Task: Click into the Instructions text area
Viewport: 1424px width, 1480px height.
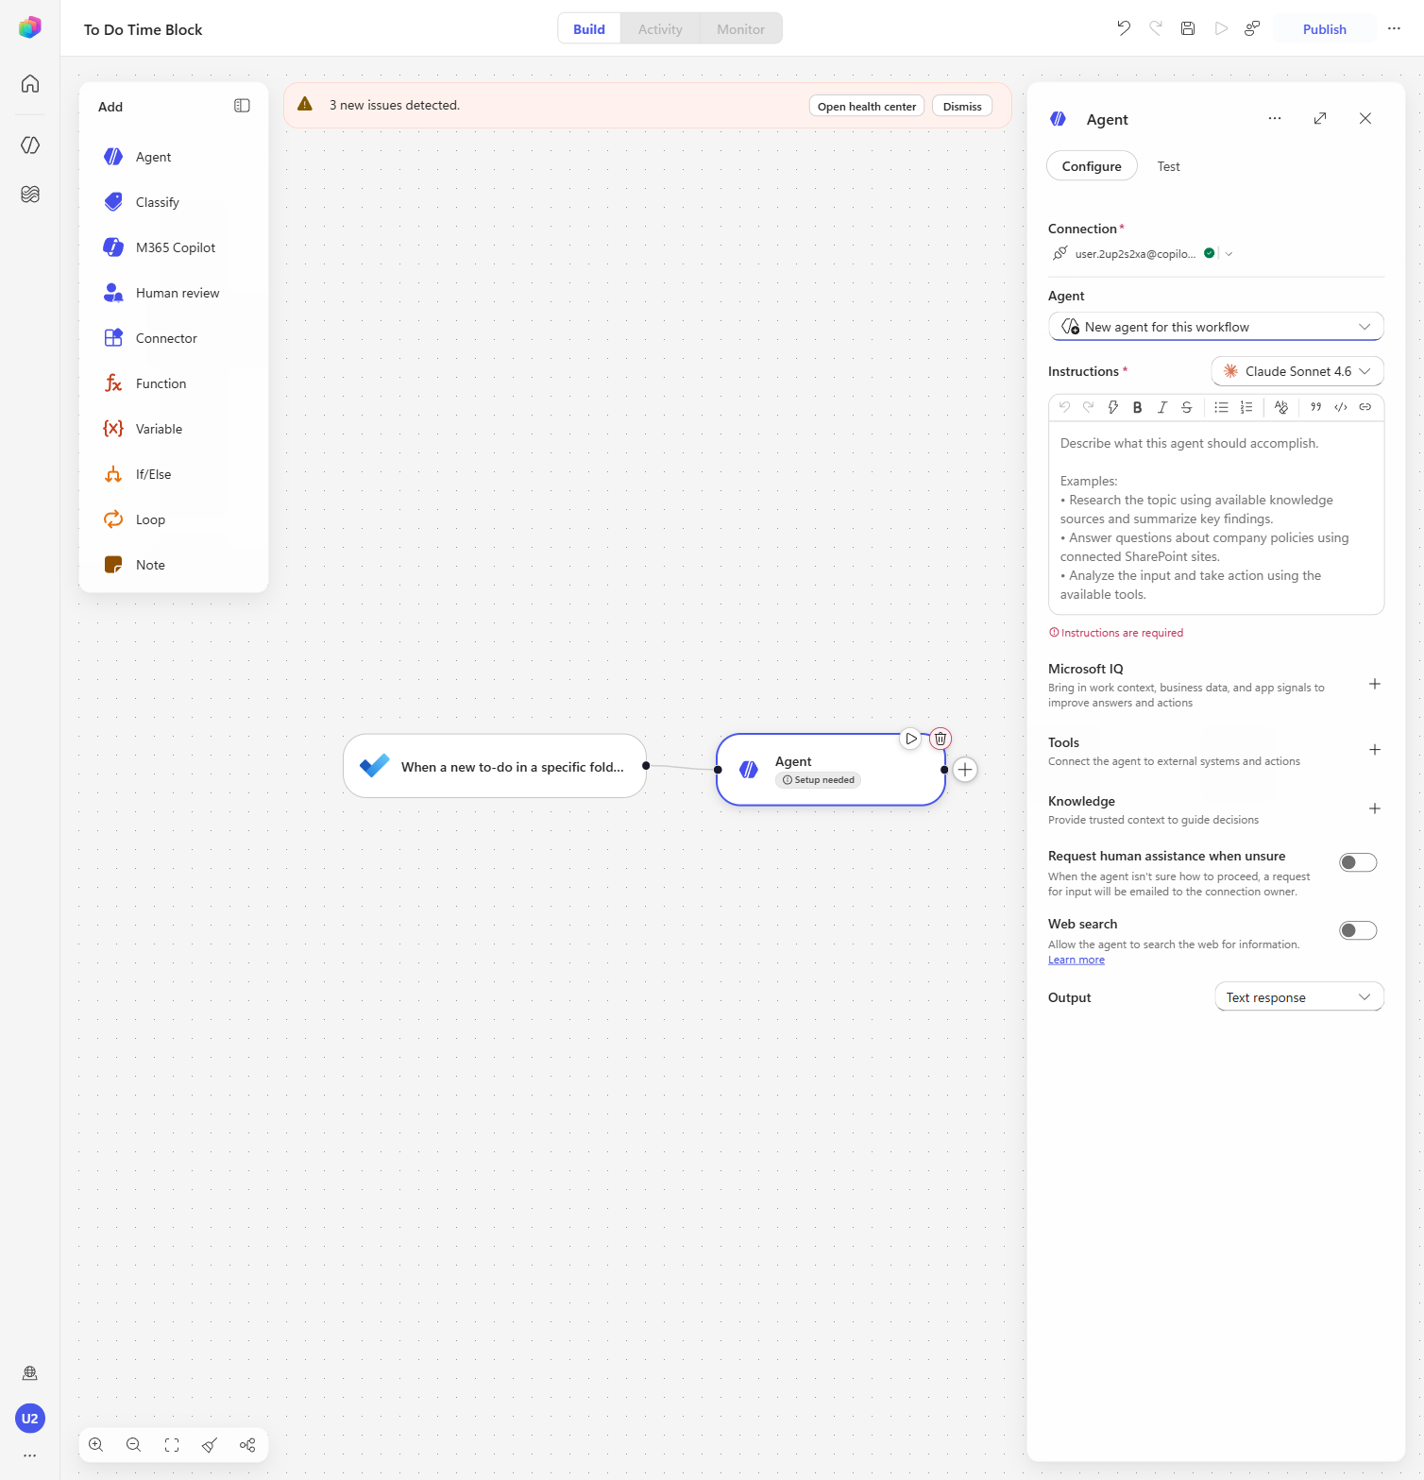Action: (1216, 519)
